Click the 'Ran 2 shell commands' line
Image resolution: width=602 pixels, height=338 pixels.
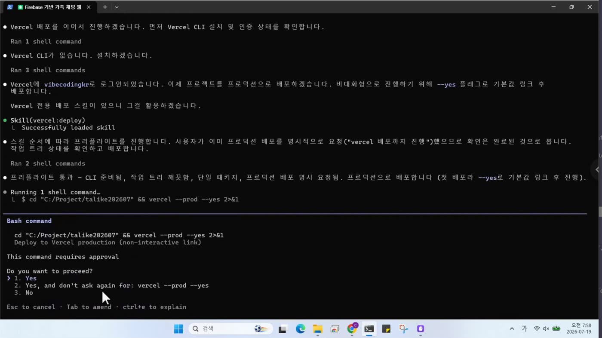tap(48, 163)
